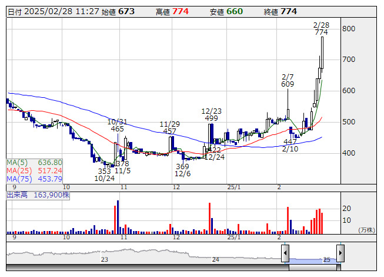Click the opening price 始値 673

118,12
